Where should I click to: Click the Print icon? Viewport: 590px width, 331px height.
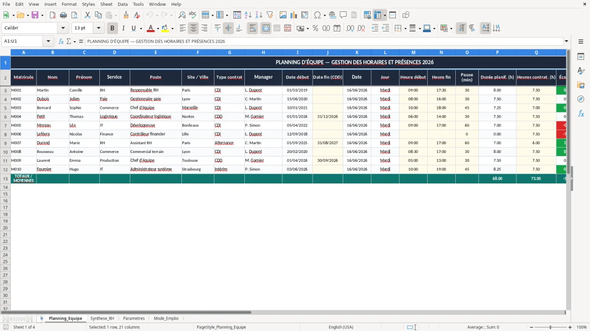point(63,15)
